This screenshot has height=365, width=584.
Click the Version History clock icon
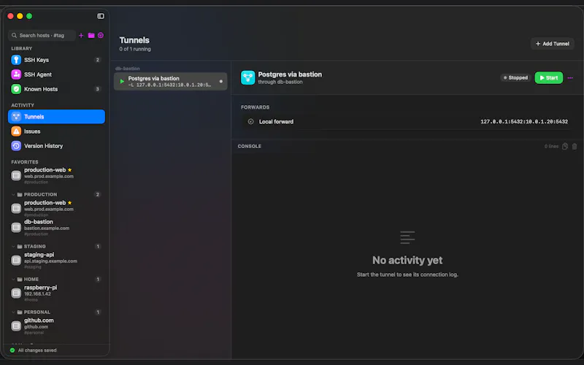[x=16, y=146]
